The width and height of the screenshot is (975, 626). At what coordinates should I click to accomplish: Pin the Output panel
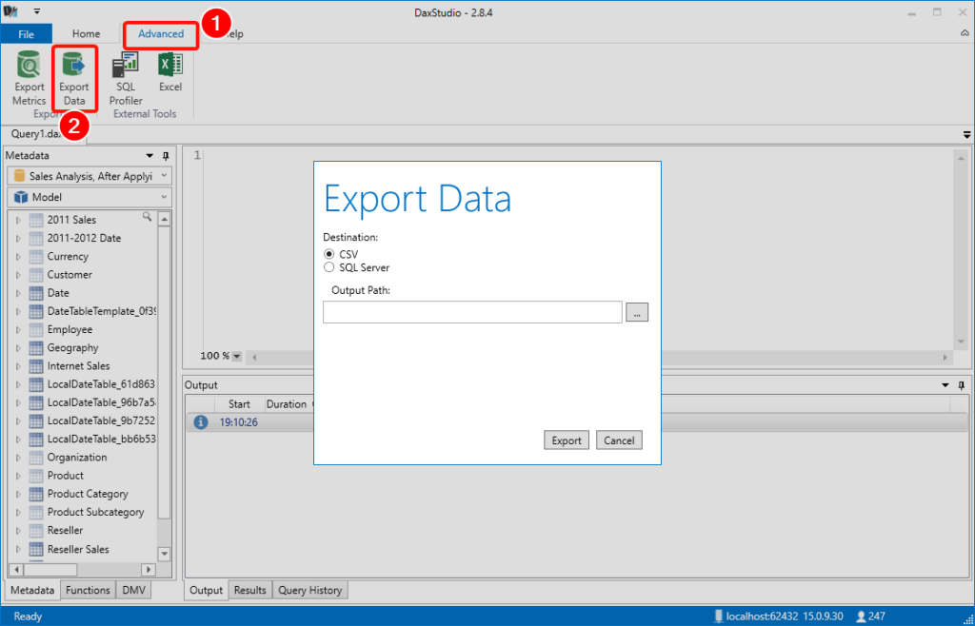[x=962, y=385]
